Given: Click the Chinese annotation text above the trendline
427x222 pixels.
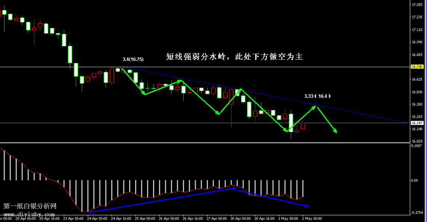Looking at the screenshot, I should tap(234, 57).
